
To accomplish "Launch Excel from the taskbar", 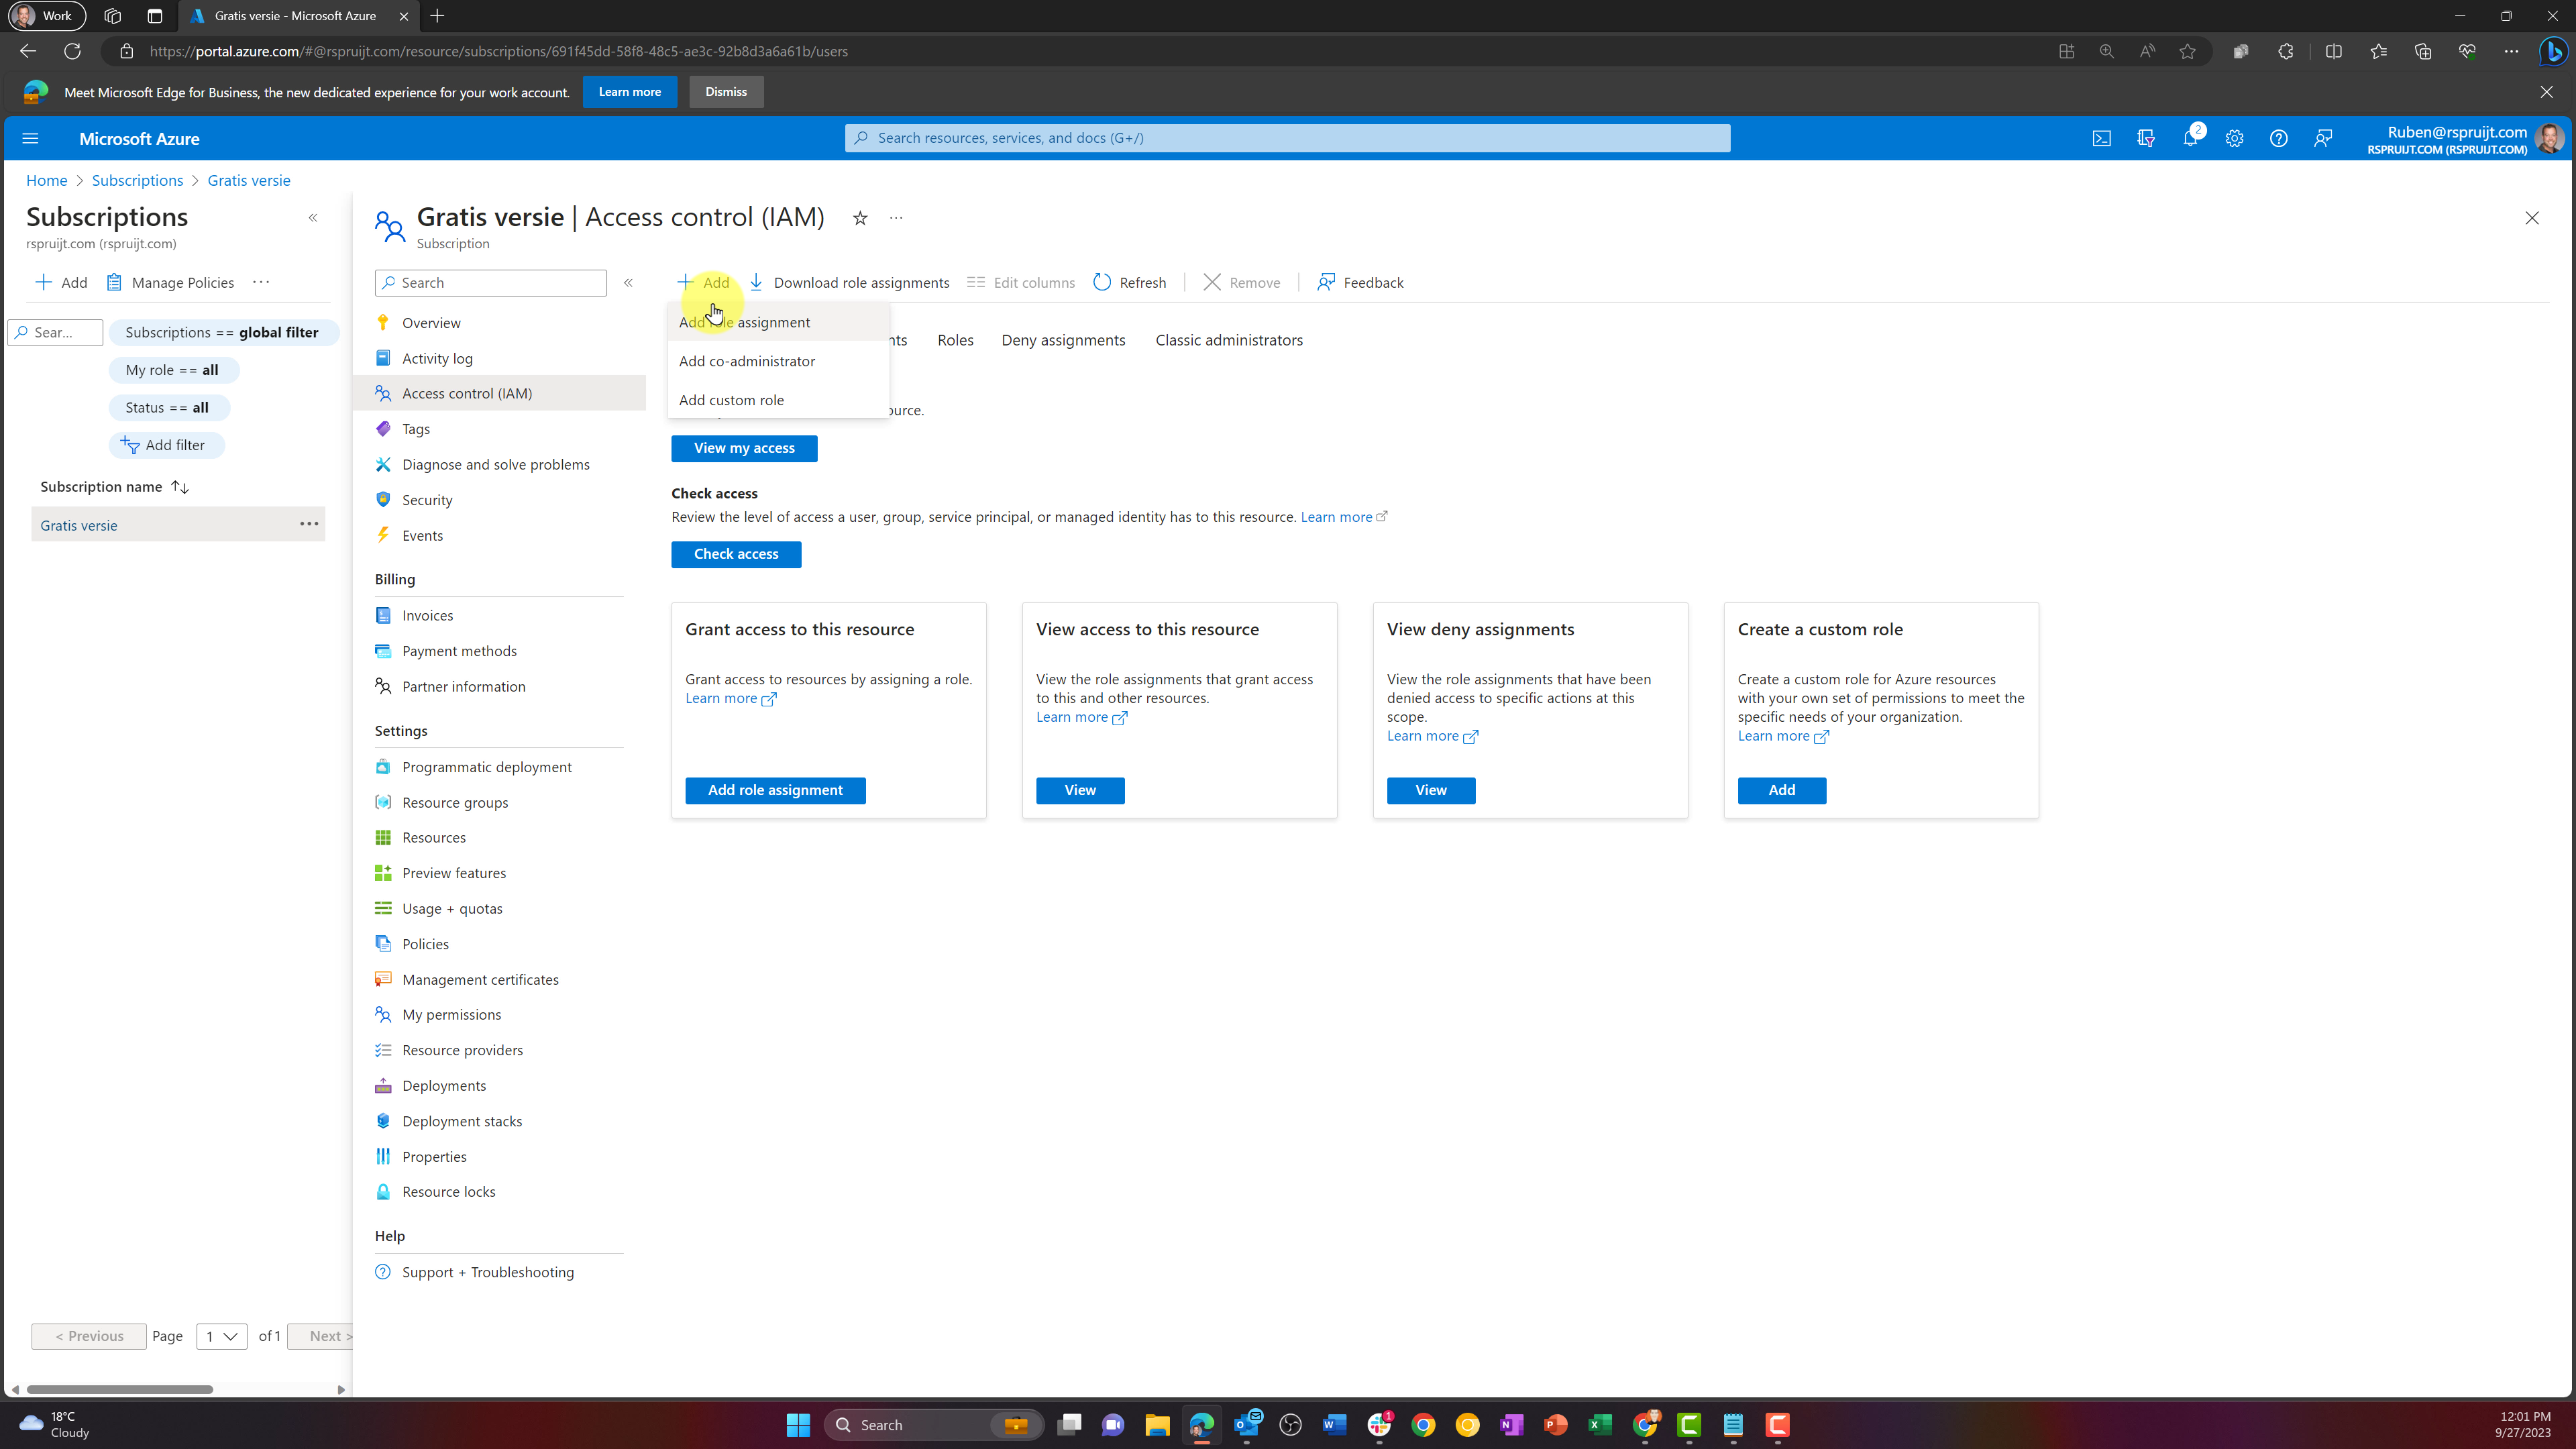I will click(1599, 1424).
